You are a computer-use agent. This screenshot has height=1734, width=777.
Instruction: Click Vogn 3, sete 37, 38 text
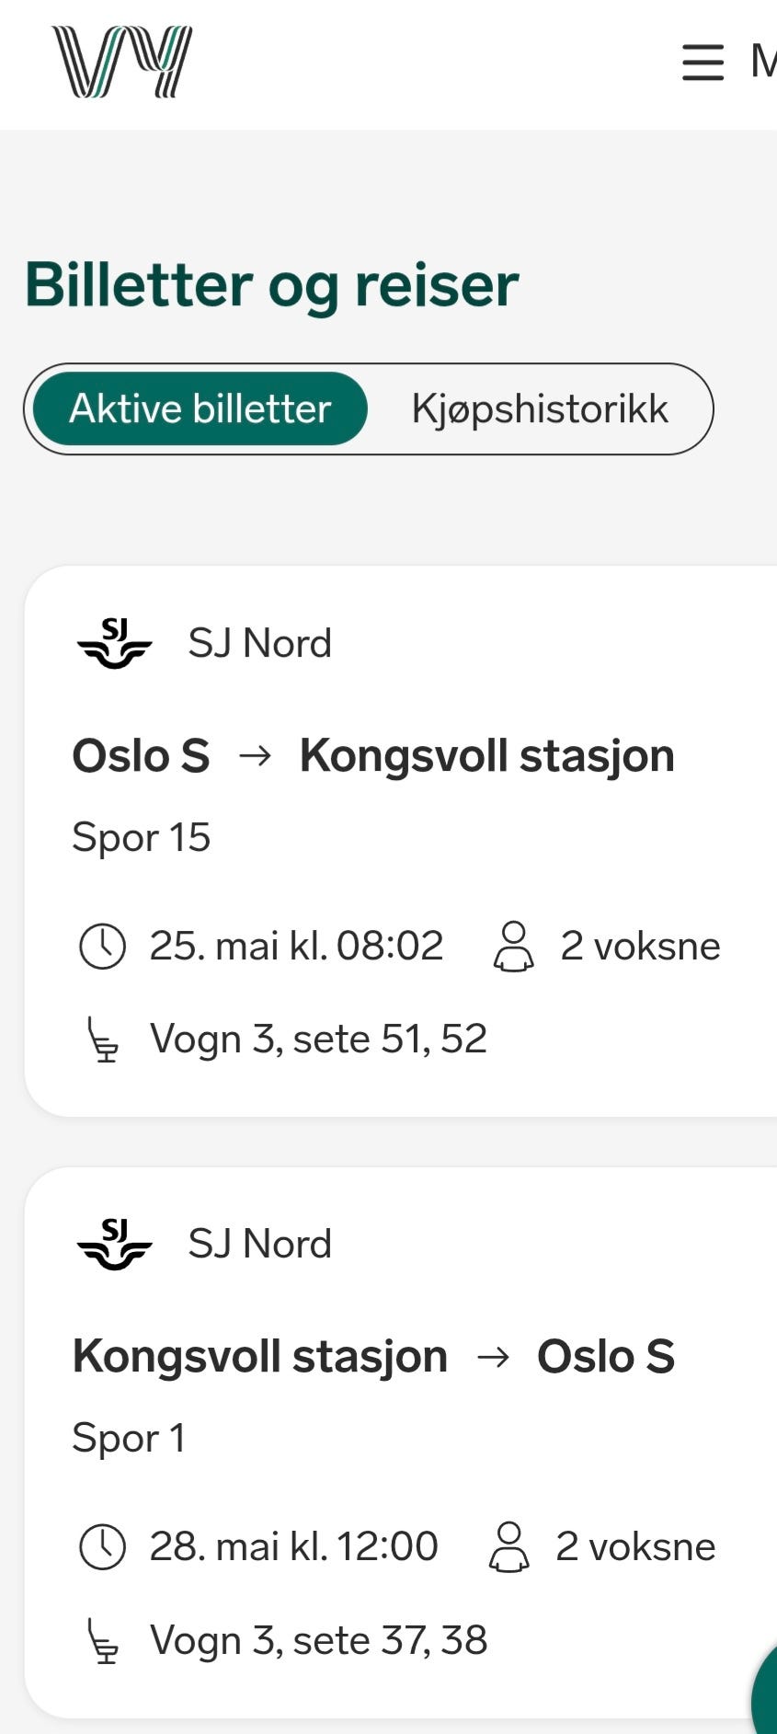318,1641
